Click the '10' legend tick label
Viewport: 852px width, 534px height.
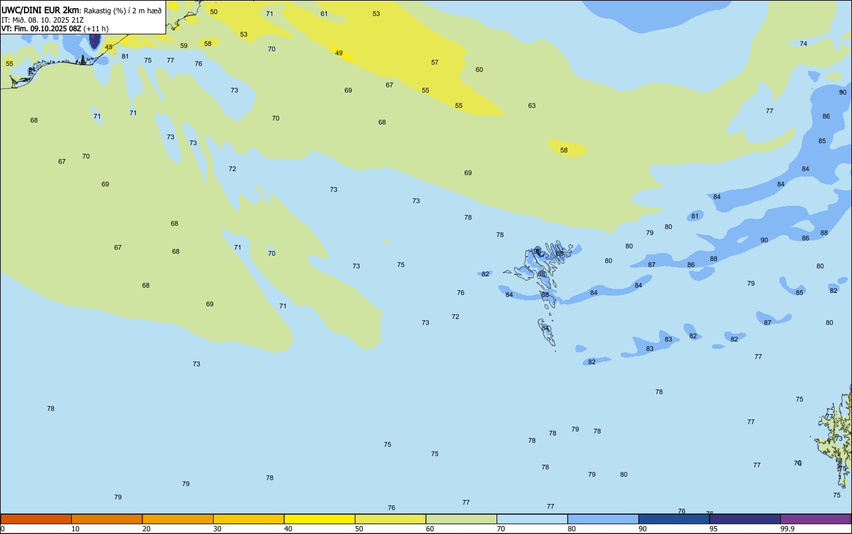tap(75, 529)
